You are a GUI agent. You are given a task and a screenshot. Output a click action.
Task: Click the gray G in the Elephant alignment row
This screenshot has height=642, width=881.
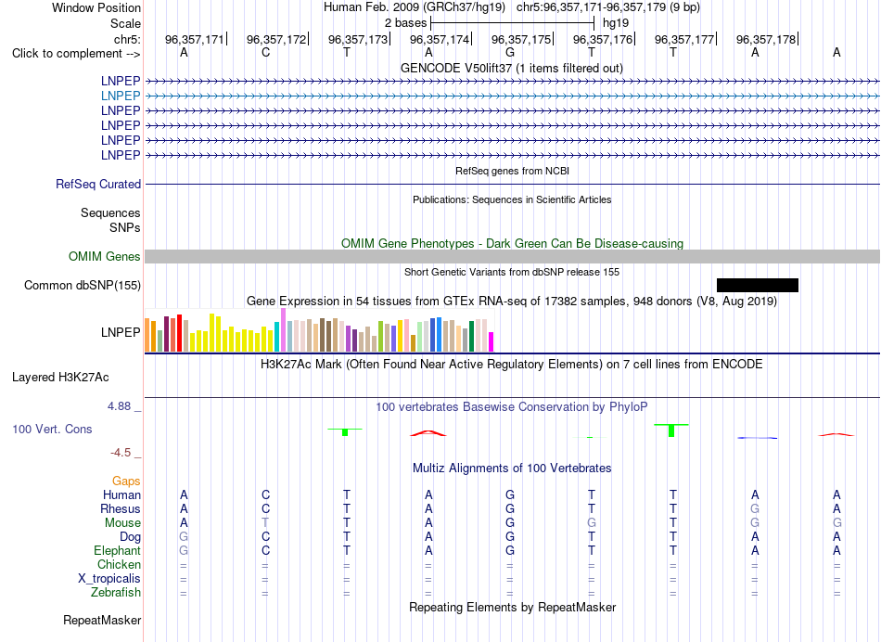pos(184,550)
